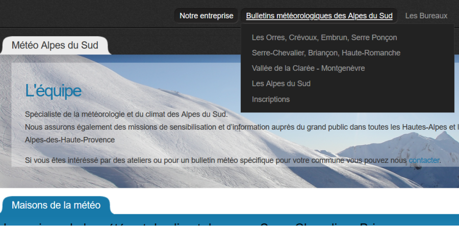Click the Spécialiste de la météorologie sentence
Screen dimensions: 459x229
(126, 114)
